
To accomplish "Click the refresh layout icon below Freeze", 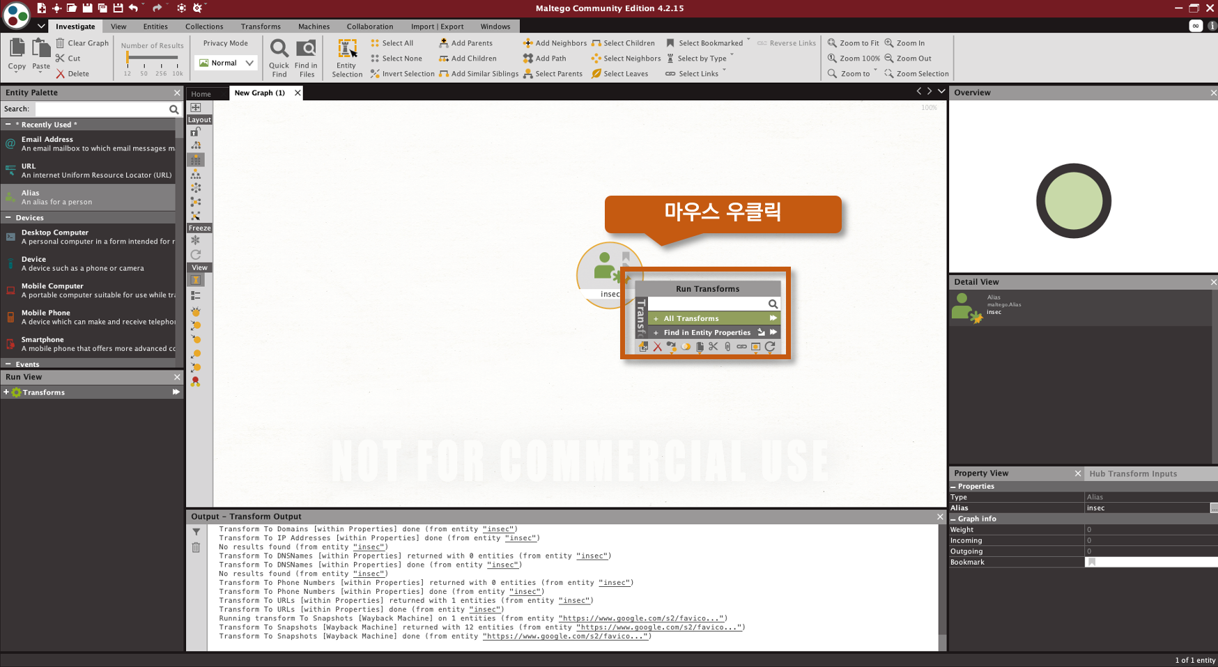I will pos(196,254).
